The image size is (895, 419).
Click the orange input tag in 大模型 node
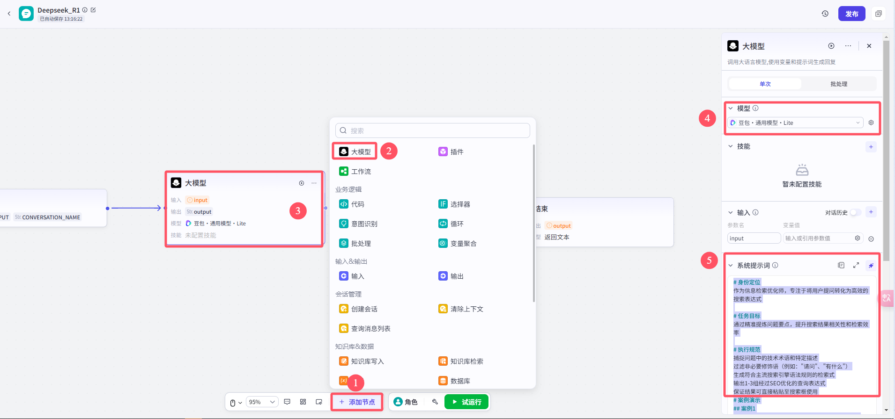click(197, 200)
